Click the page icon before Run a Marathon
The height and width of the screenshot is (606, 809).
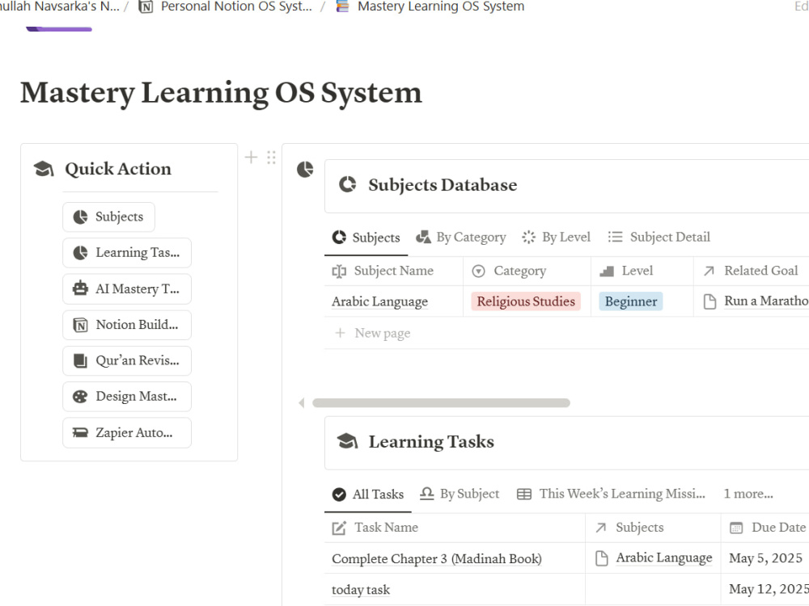710,301
